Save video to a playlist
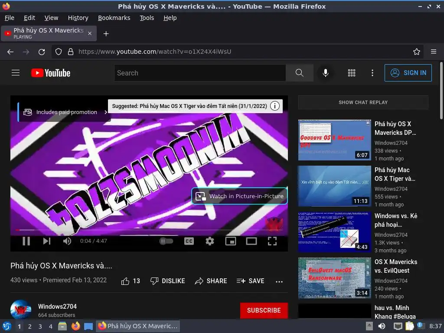Screen dimensions: 444x333 pos(250,281)
